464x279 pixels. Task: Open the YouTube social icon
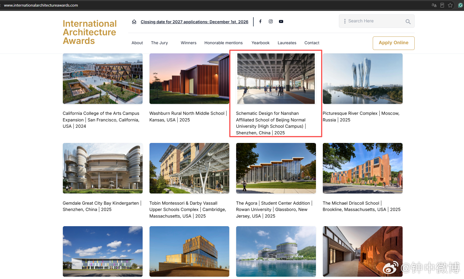click(281, 22)
